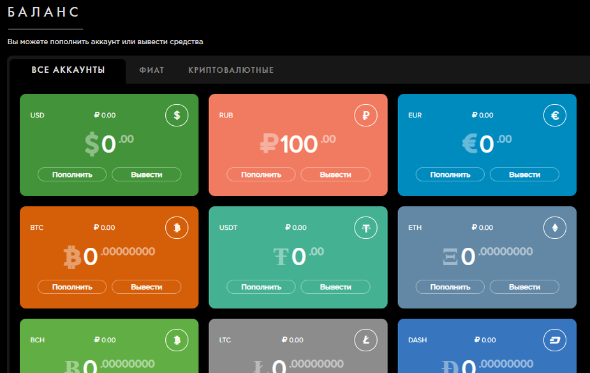This screenshot has height=373, width=590.
Task: Click the Ξ0.00000000 balance on ETH card
Action: (488, 256)
